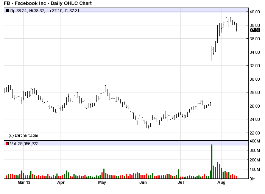Click the OHLC readout 'Op:38.24, Hi:38.32, Lo:37.10, Cl:37.31'
The width and height of the screenshot is (265, 194).
tap(45, 11)
